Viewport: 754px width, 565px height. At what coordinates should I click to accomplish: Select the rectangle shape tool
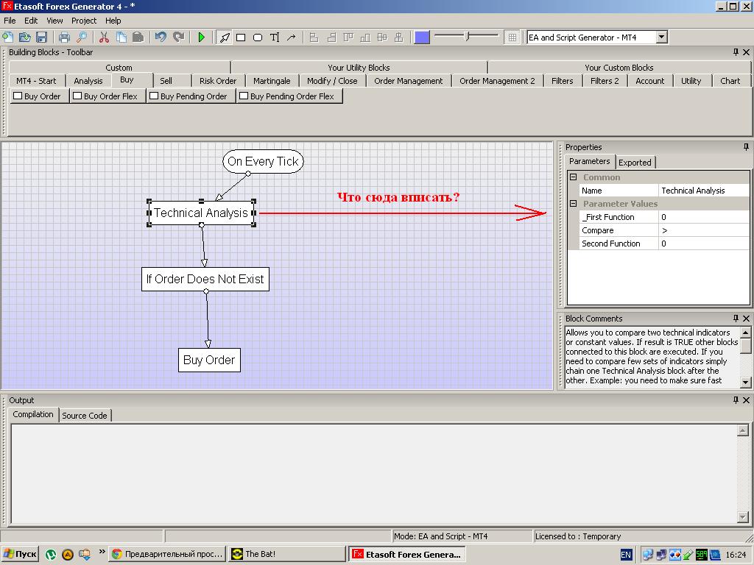pos(241,38)
